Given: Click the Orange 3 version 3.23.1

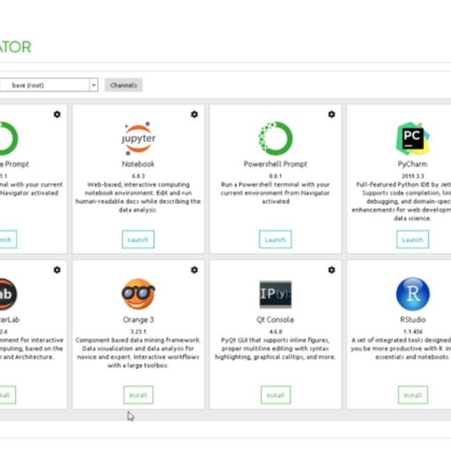Looking at the screenshot, I should (x=138, y=332).
